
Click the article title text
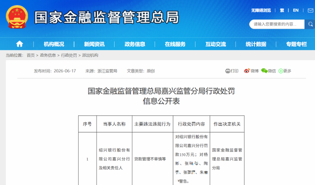click(161, 96)
